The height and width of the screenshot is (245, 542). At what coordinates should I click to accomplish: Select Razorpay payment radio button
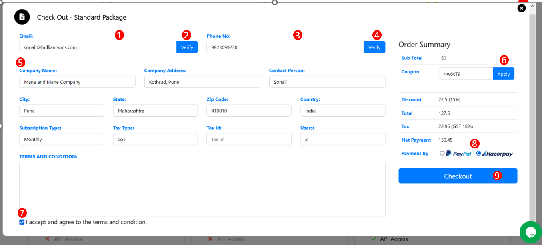pos(478,153)
